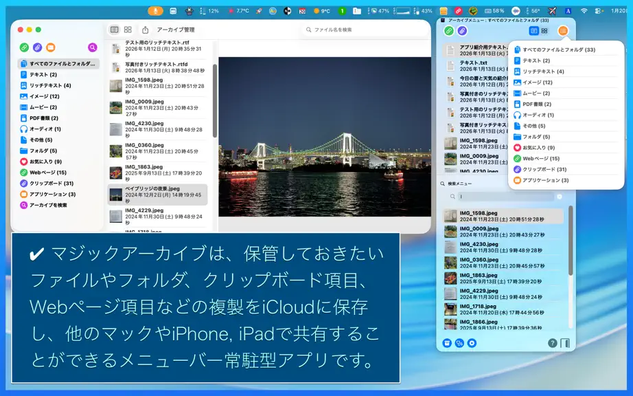Select IMG_1863.jpeg in main window file list
Image resolution: width=633 pixels, height=396 pixels.
click(x=157, y=173)
